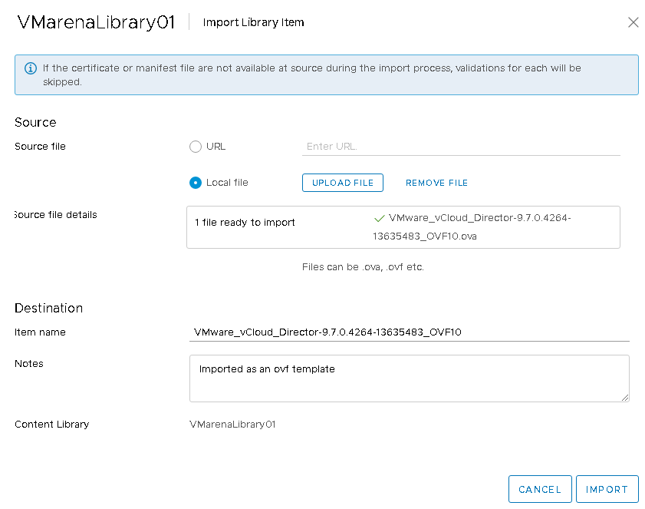
Task: Click the certificate validation info message text
Action: [312, 75]
